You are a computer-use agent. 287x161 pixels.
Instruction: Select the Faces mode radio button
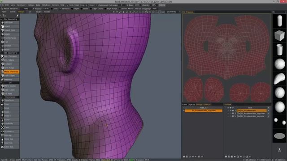point(82,8)
